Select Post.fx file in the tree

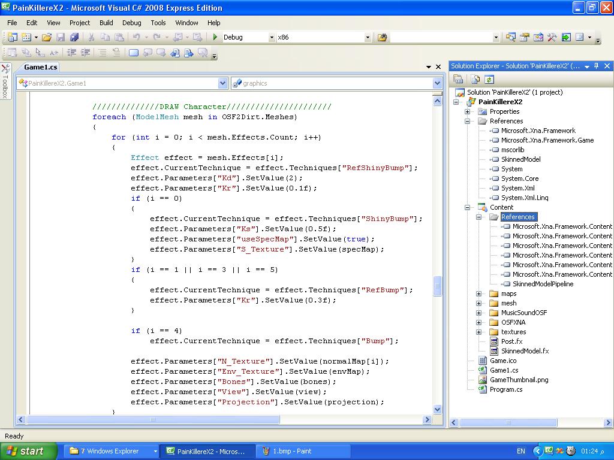pyautogui.click(x=512, y=341)
